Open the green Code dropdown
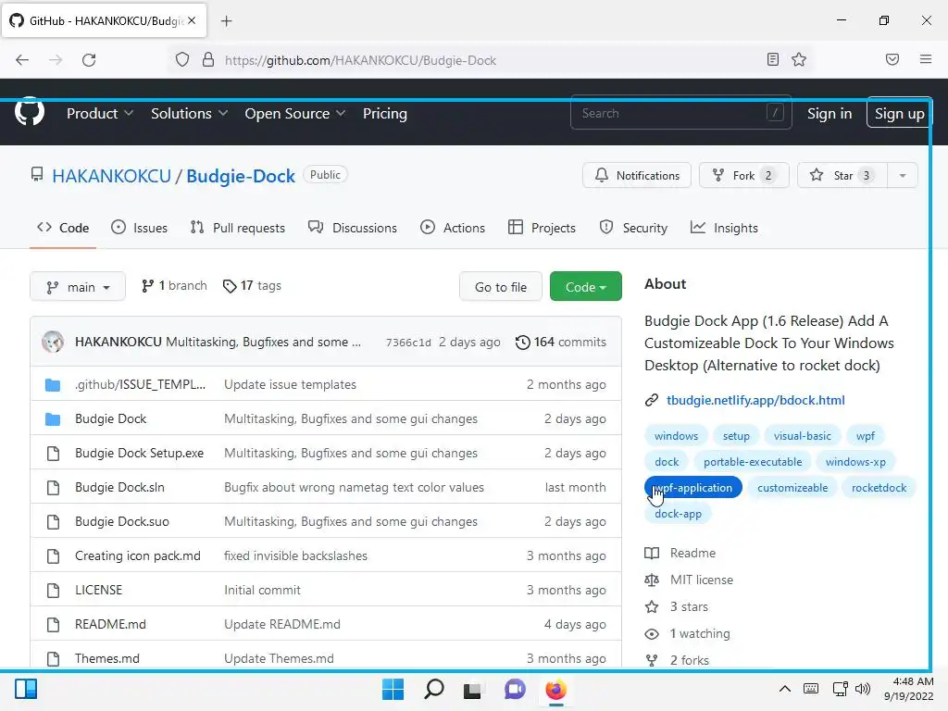 [x=585, y=287]
